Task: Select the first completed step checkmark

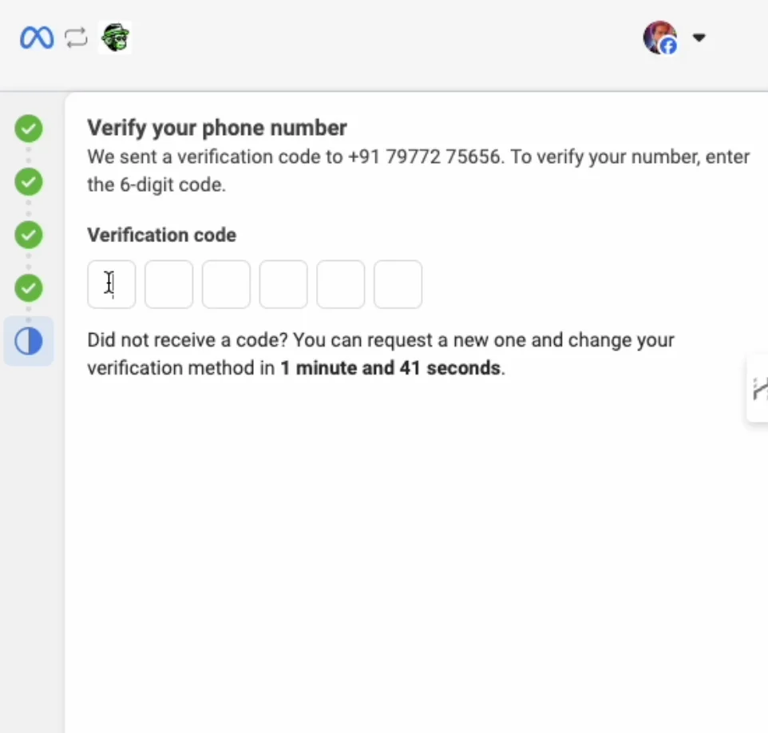Action: point(29,129)
